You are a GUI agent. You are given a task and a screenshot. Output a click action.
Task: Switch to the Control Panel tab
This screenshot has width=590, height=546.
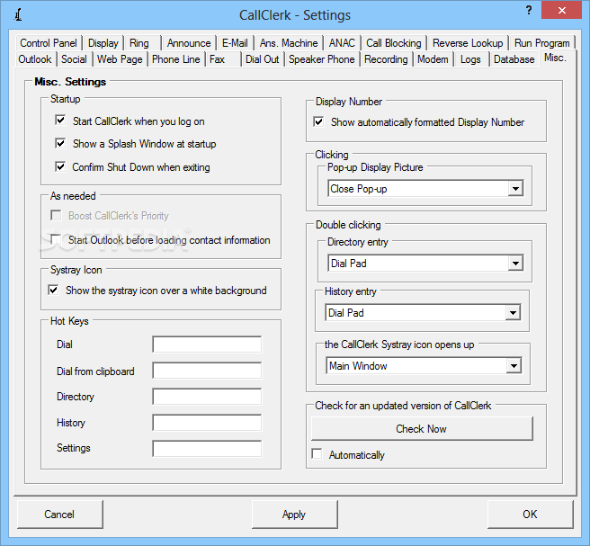[49, 43]
